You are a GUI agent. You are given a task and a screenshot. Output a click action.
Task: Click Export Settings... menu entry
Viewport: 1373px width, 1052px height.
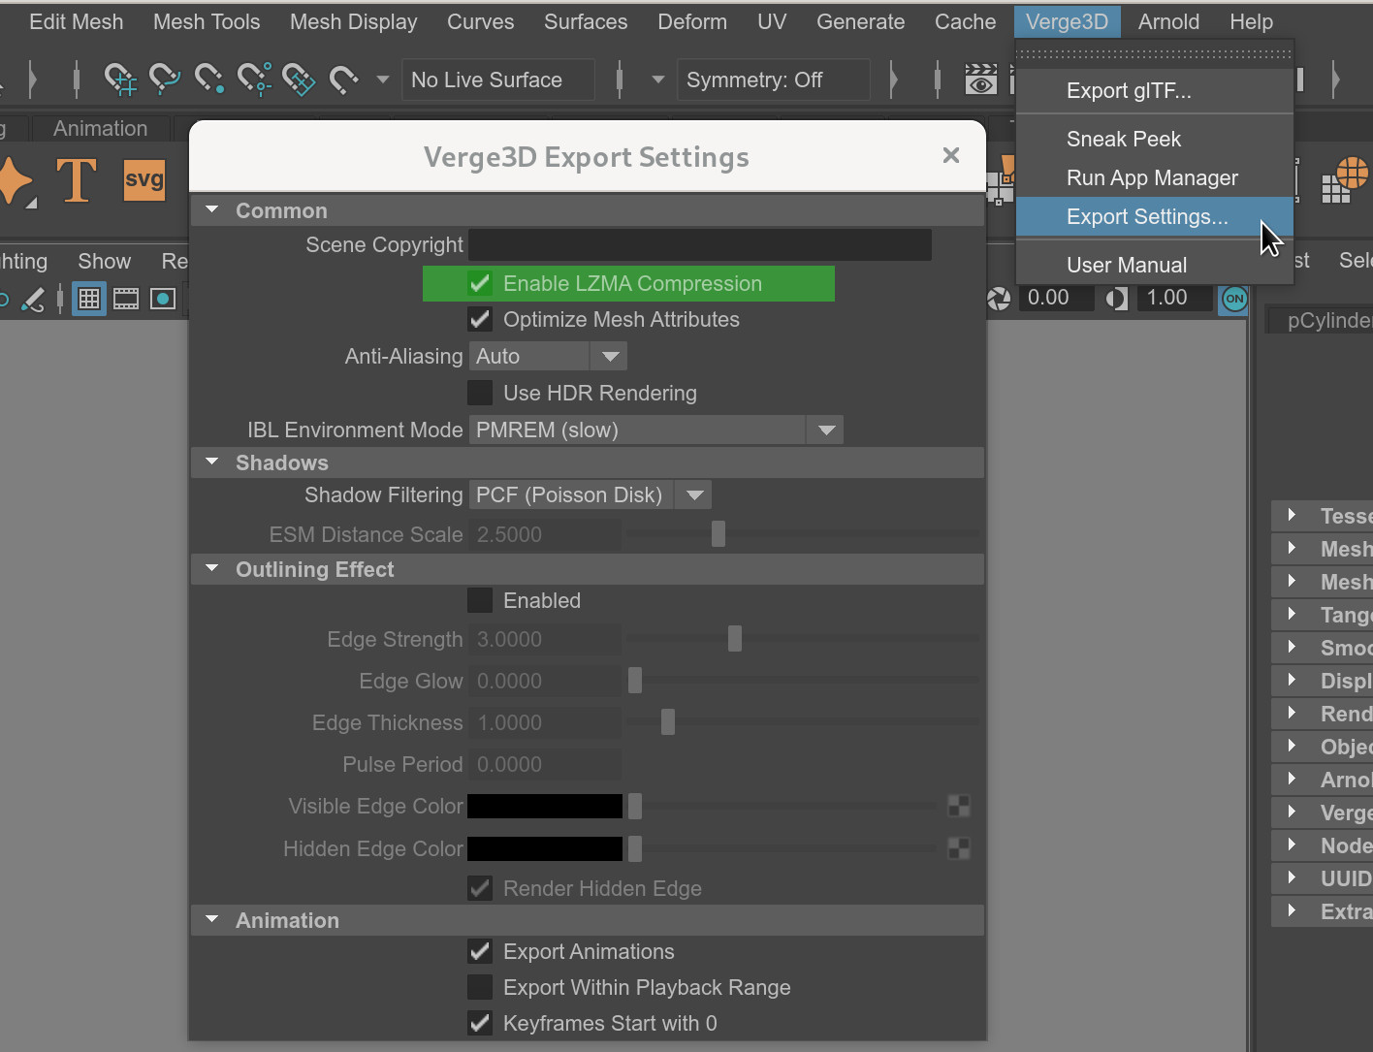coord(1155,216)
